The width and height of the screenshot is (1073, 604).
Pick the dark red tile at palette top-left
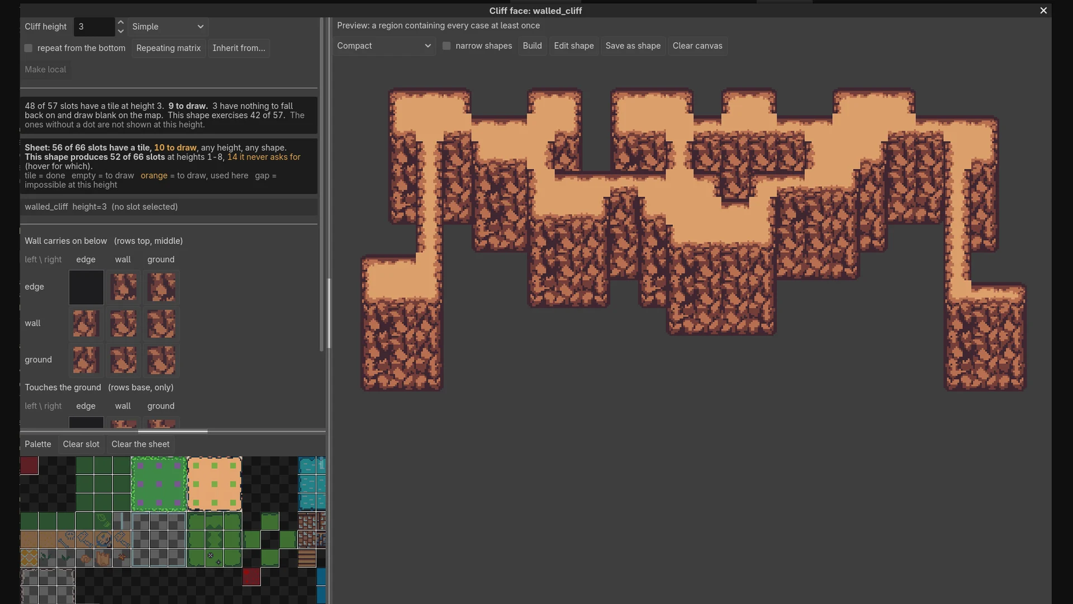coord(29,465)
